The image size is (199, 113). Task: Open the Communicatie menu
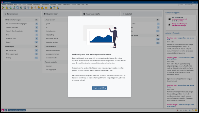coord(67,5)
